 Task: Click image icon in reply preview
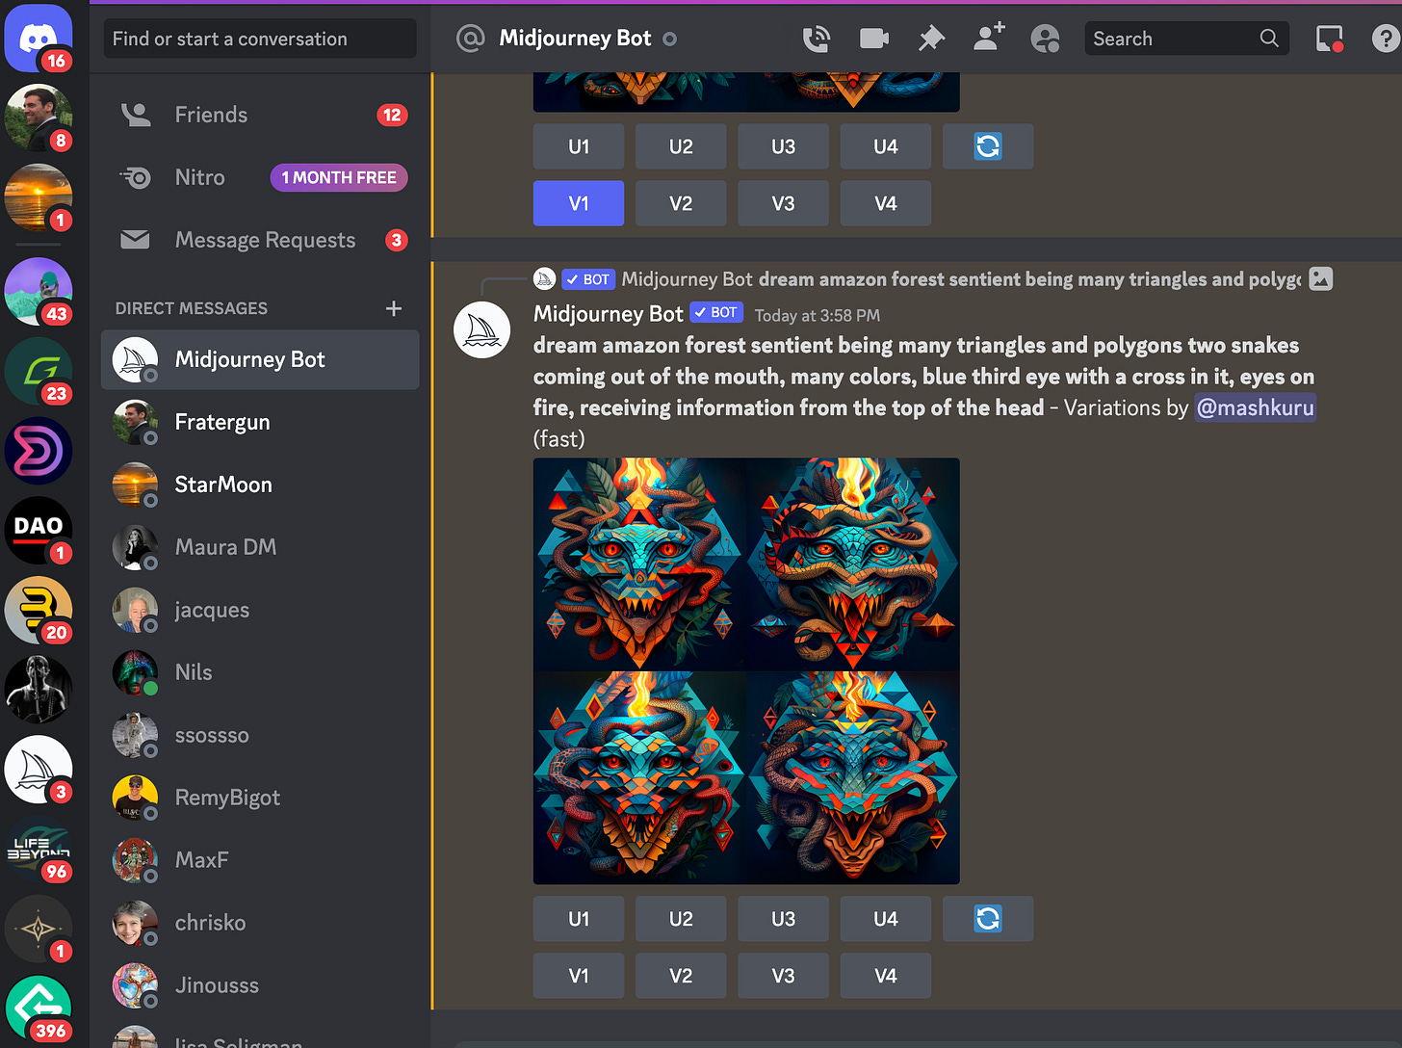pos(1321,279)
